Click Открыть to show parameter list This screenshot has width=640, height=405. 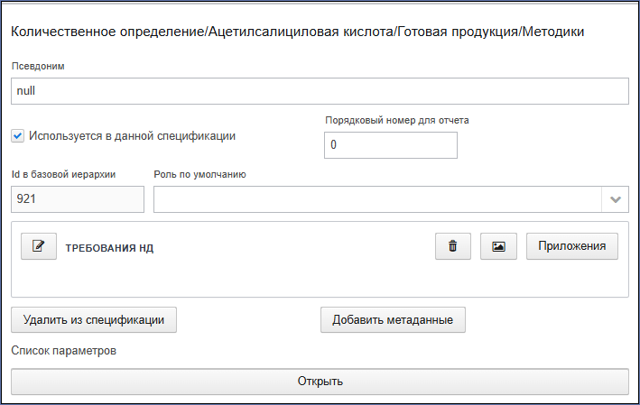coord(320,382)
